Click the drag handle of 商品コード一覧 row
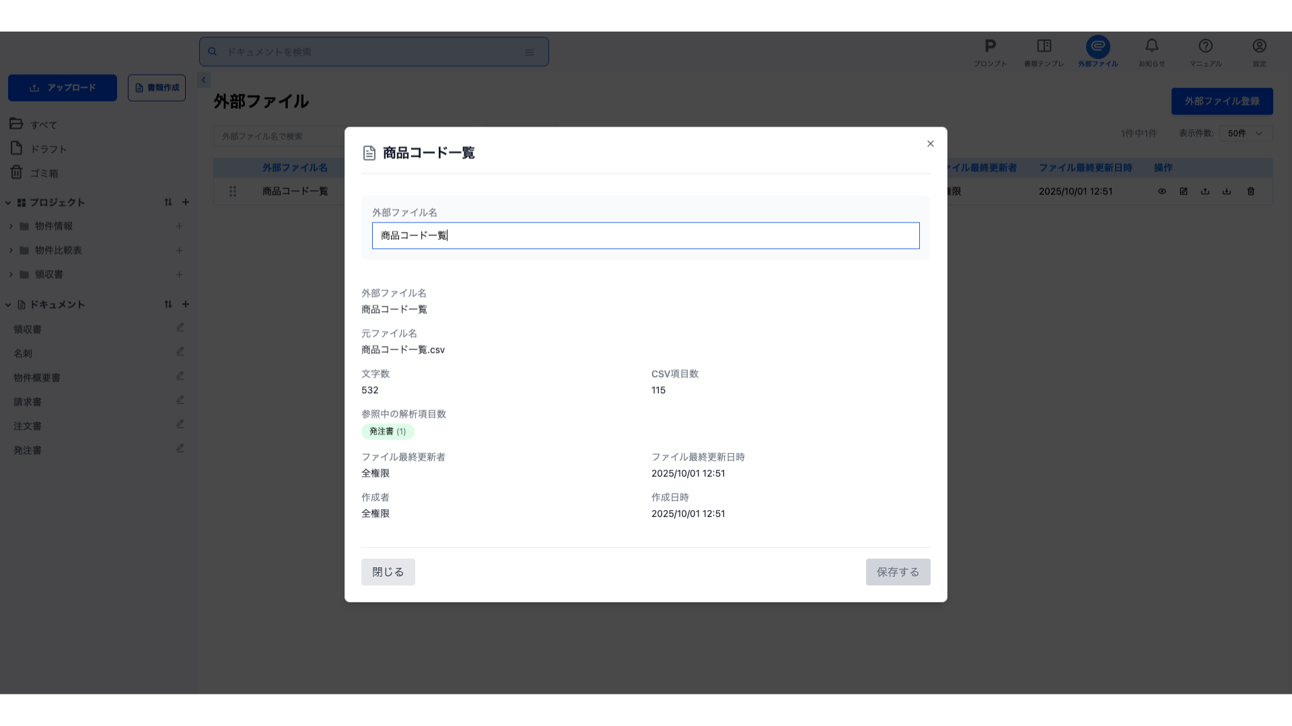The width and height of the screenshot is (1292, 726). (x=233, y=192)
